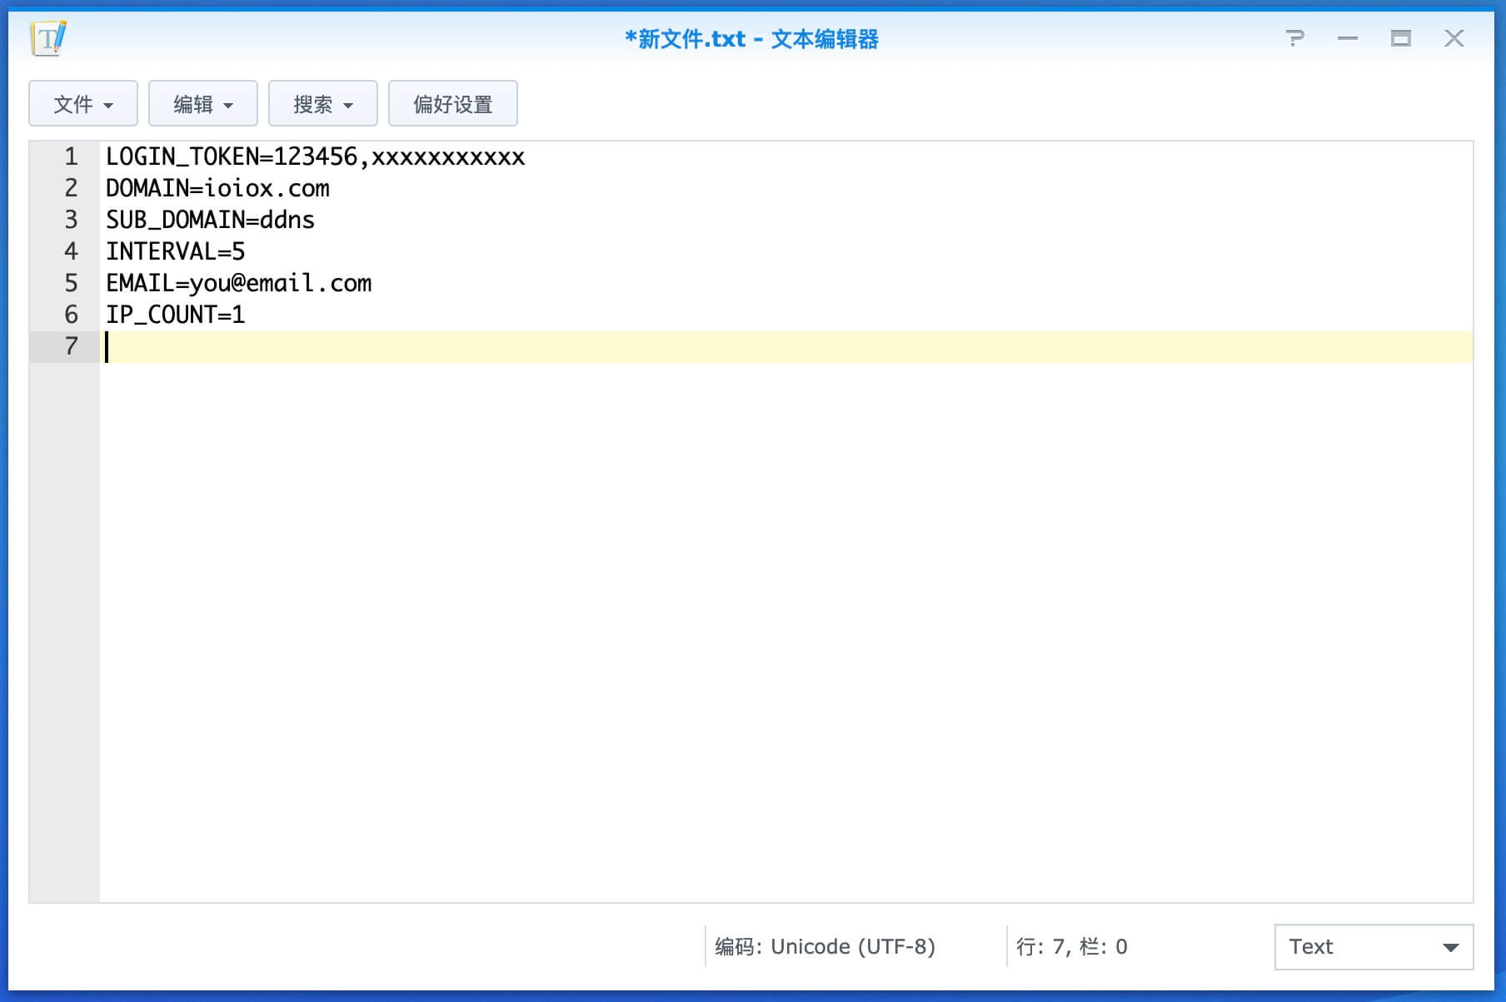The height and width of the screenshot is (1002, 1506).
Task: Click line number 4 in gutter
Action: click(71, 251)
